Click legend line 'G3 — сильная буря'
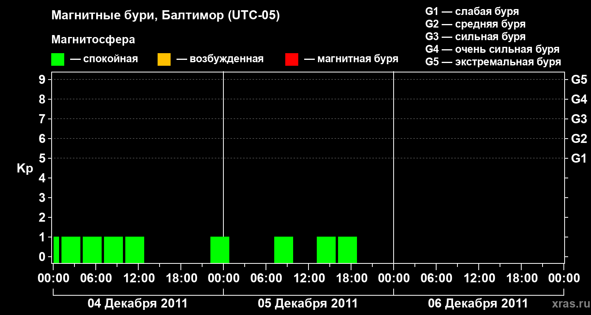 tap(476, 37)
